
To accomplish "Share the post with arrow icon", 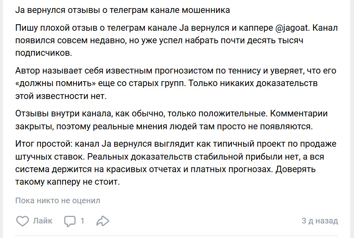I will pos(103,221).
